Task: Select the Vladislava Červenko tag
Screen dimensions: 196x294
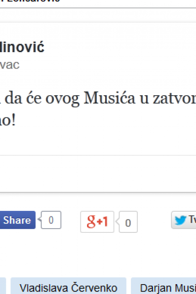Action: [x=69, y=286]
